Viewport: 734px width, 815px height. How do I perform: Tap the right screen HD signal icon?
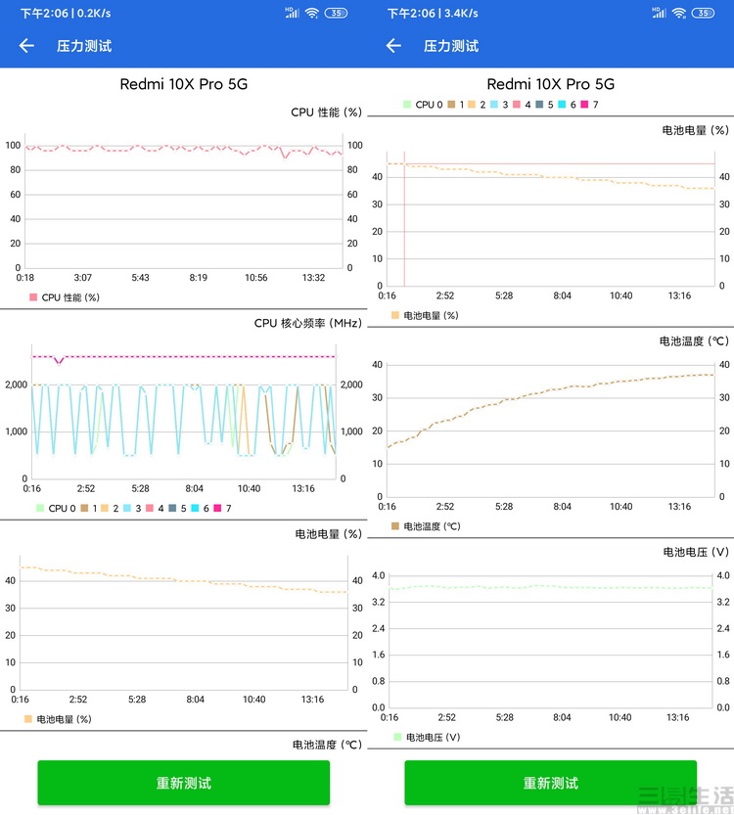[x=660, y=13]
